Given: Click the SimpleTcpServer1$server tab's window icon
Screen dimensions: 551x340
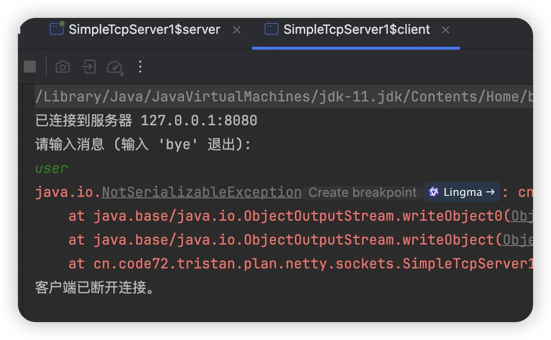Looking at the screenshot, I should [x=57, y=29].
